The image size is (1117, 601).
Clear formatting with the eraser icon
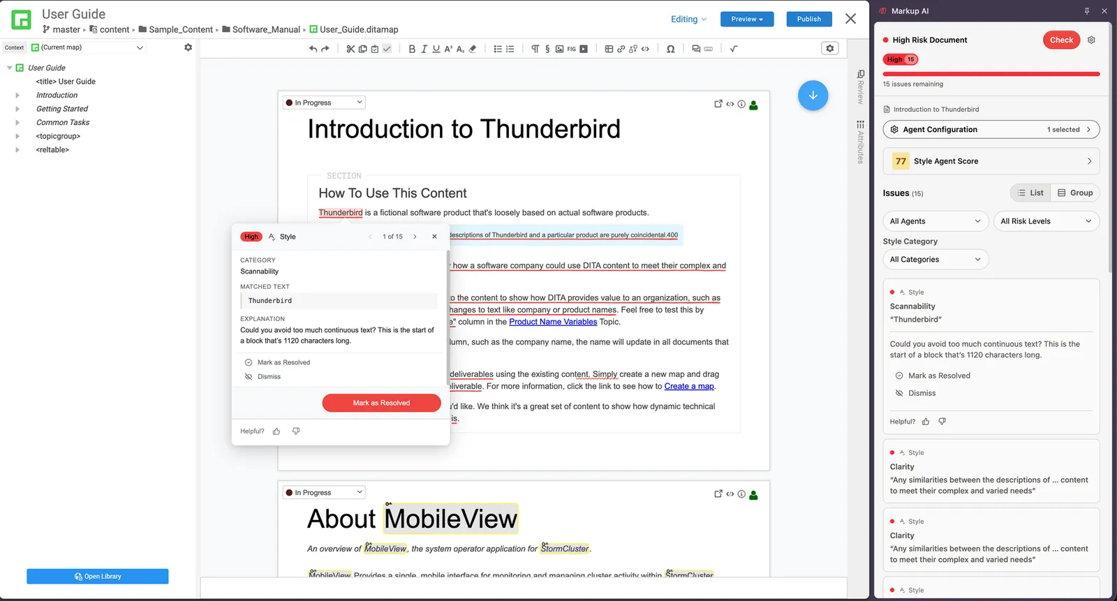click(x=473, y=49)
